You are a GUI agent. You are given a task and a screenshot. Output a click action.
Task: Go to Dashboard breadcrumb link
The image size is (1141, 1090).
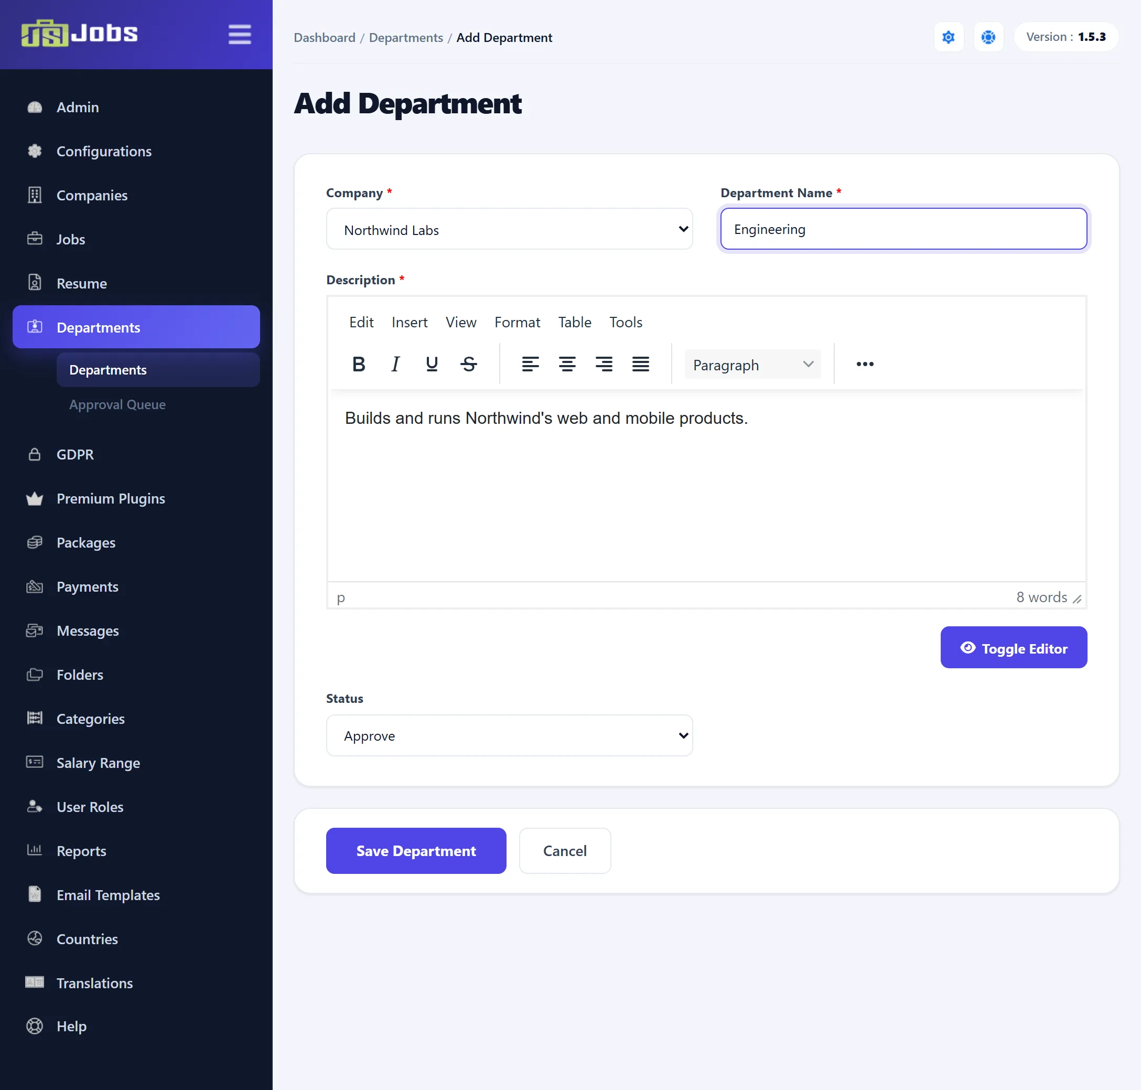324,38
